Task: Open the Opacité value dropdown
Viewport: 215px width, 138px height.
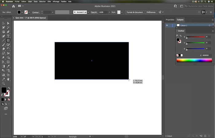Action: (x=109, y=12)
